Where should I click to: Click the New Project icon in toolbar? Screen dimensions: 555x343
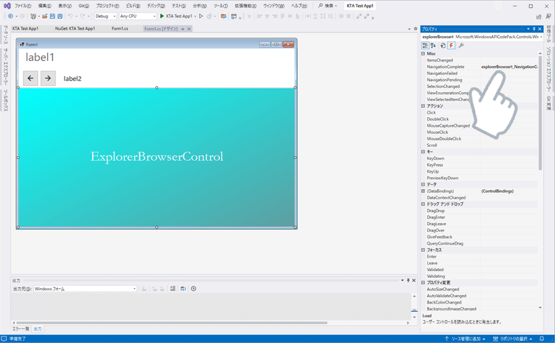pos(33,16)
